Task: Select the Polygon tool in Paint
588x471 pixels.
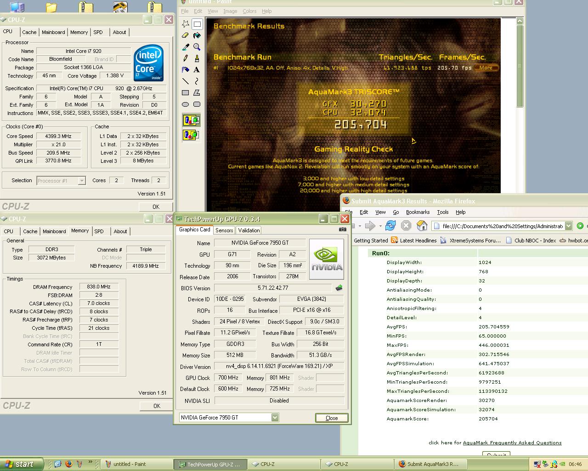Action: pyautogui.click(x=197, y=93)
